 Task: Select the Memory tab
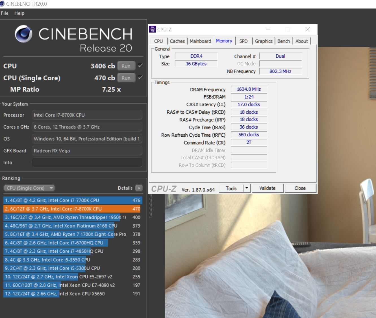tap(224, 41)
